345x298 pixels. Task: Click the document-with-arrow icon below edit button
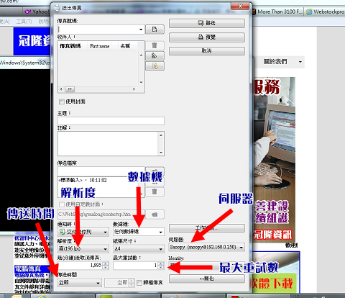click(x=155, y=66)
